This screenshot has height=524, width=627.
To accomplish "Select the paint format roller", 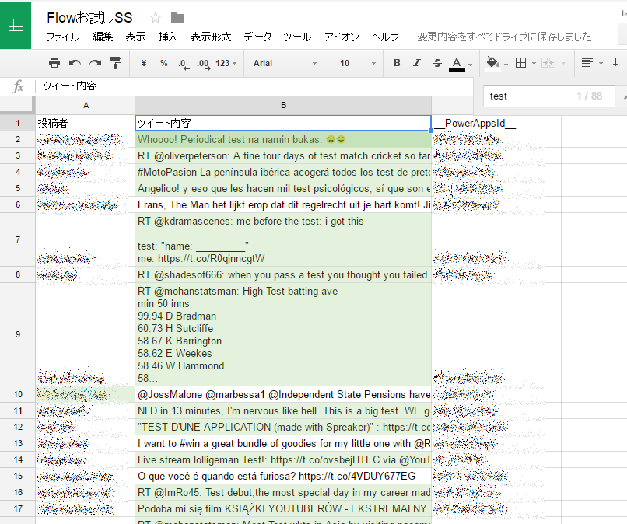I will pos(116,63).
